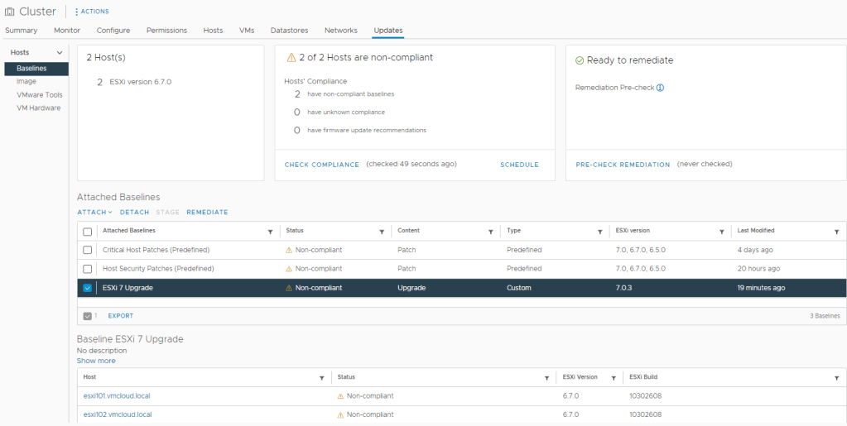Select VMware Tools in sidebar
Screen dimensions: 847x426
[x=40, y=95]
